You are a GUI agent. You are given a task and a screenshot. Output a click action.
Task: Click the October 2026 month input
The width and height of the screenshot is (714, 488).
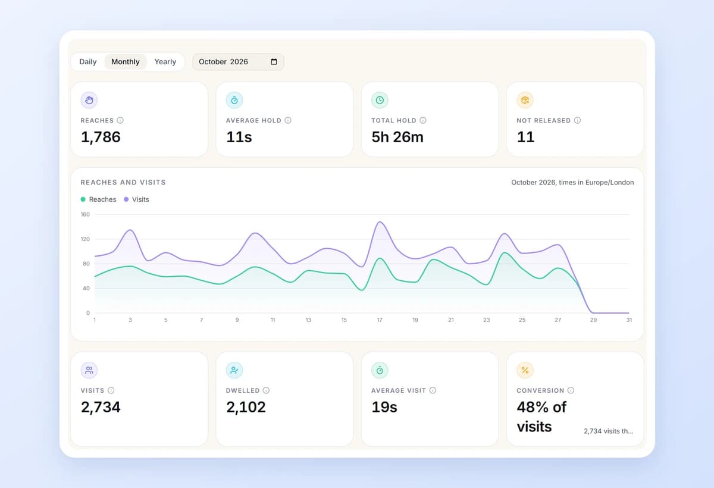[238, 62]
